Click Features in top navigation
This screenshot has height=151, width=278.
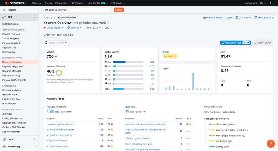click(x=36, y=3)
